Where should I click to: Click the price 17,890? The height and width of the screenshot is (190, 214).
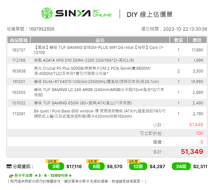tap(197, 50)
